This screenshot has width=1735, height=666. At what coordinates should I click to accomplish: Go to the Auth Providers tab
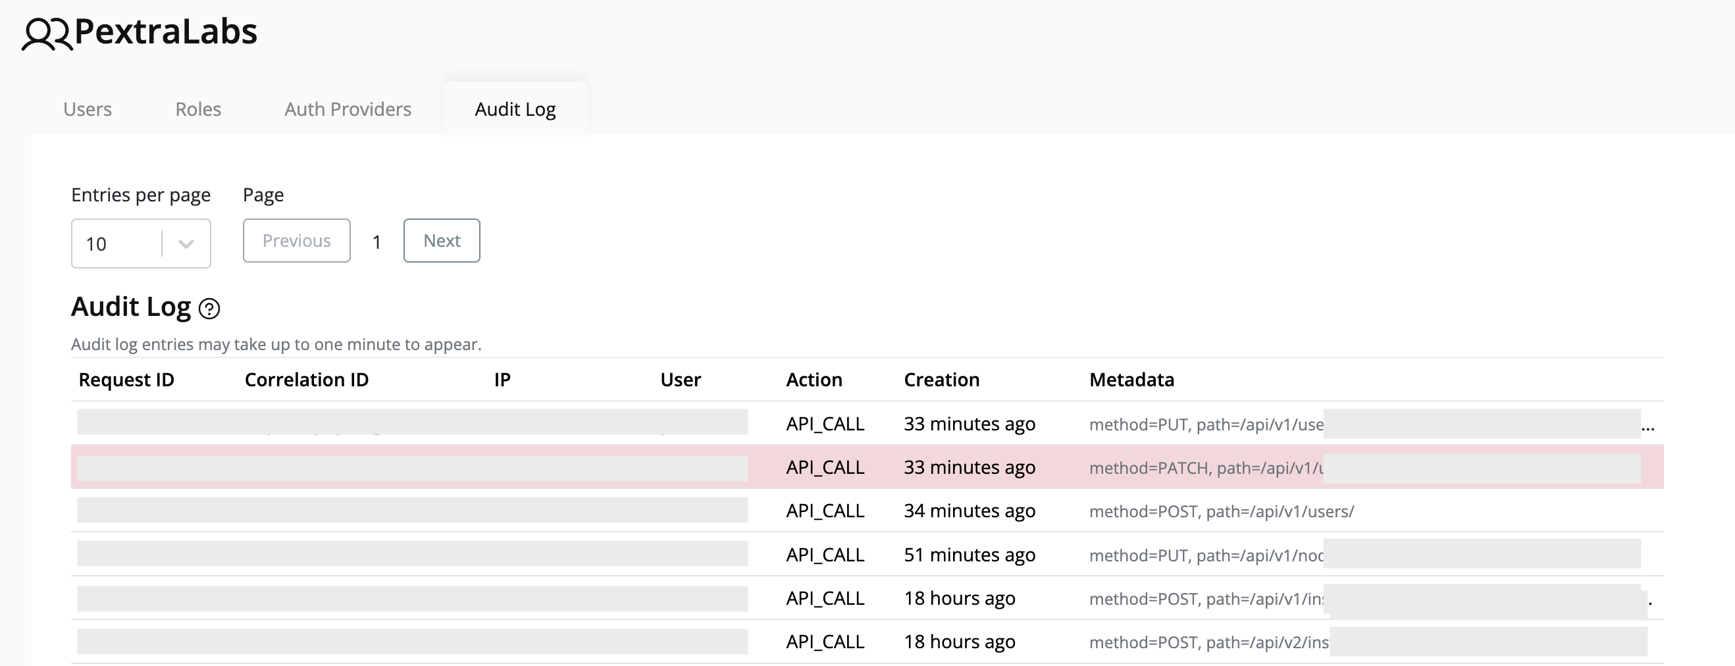point(348,109)
